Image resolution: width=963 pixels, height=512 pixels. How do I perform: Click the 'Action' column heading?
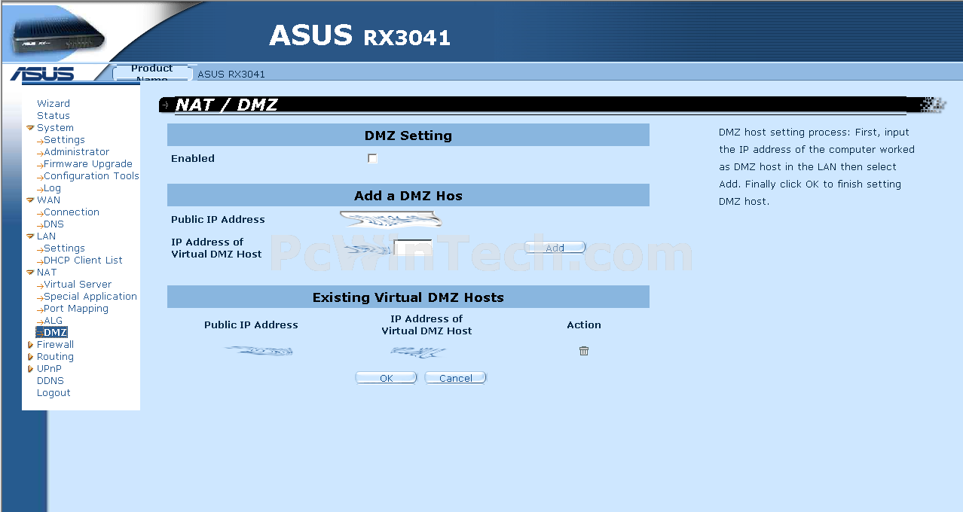[x=584, y=325]
